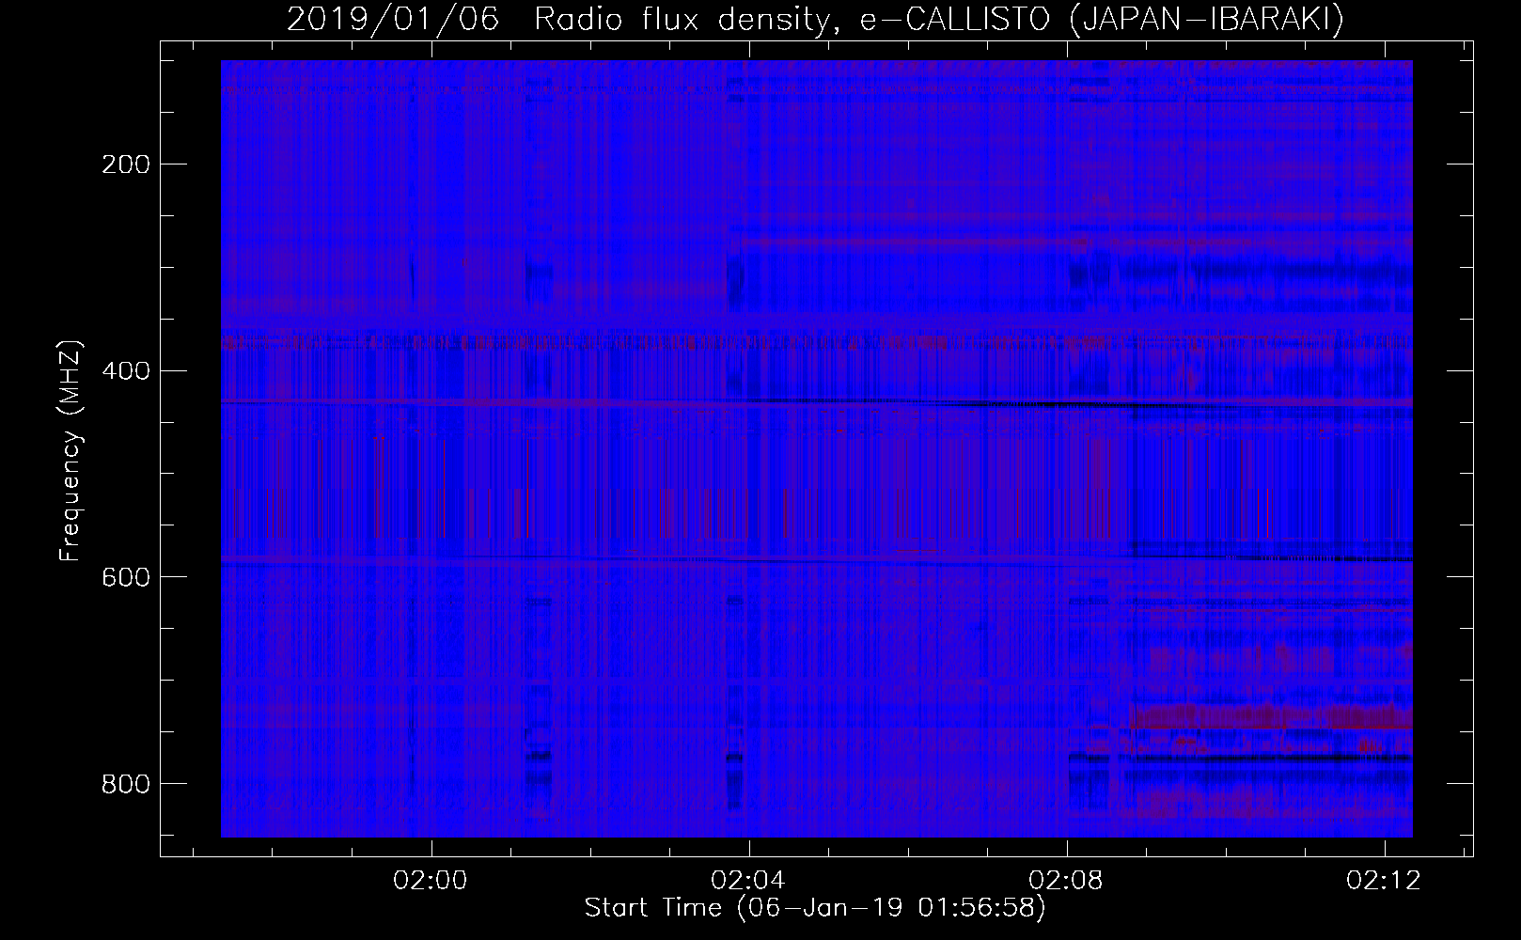Click the 200 frequency tick label

[x=125, y=164]
